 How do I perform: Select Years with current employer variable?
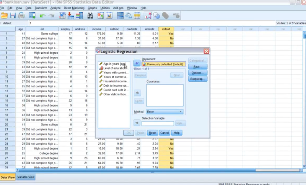click(x=114, y=72)
